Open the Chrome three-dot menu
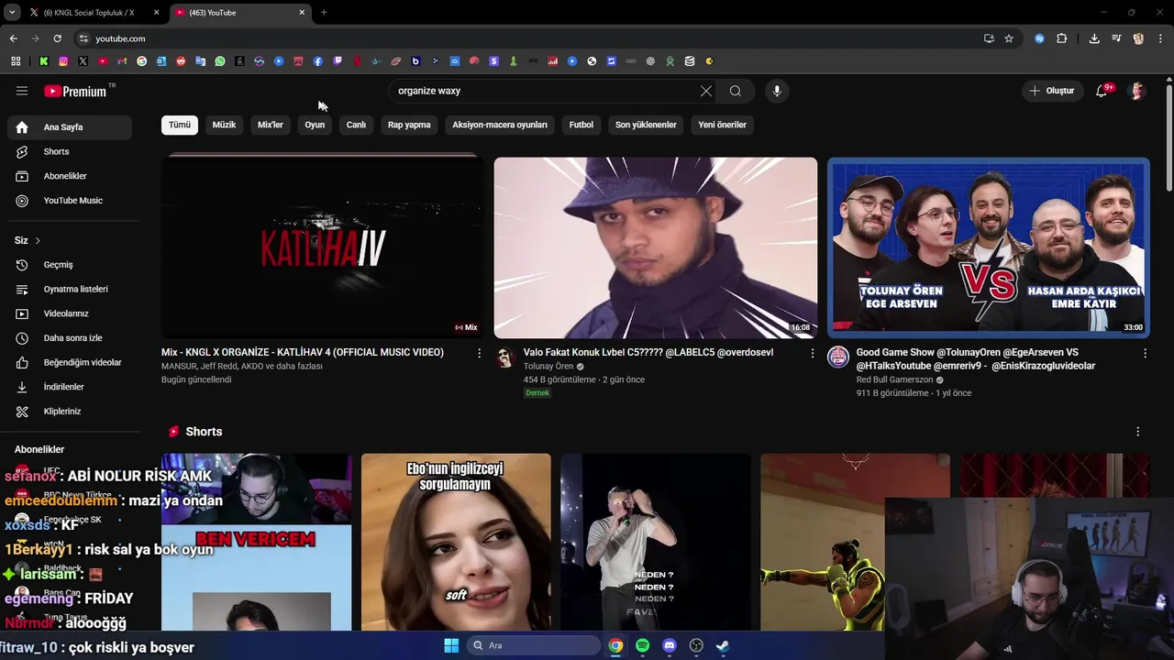The image size is (1174, 660). (1161, 38)
